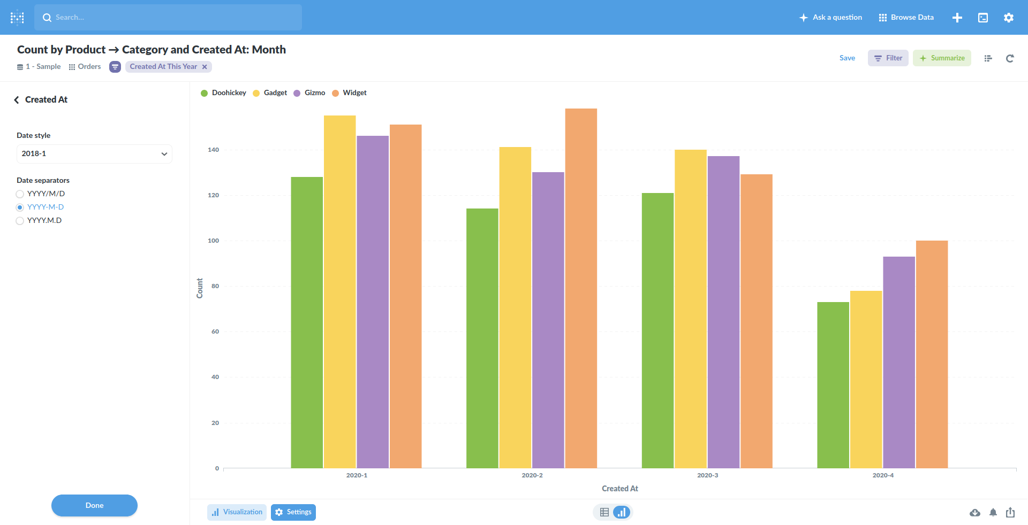Click the bell icon for alerts
The width and height of the screenshot is (1028, 525).
tap(993, 512)
